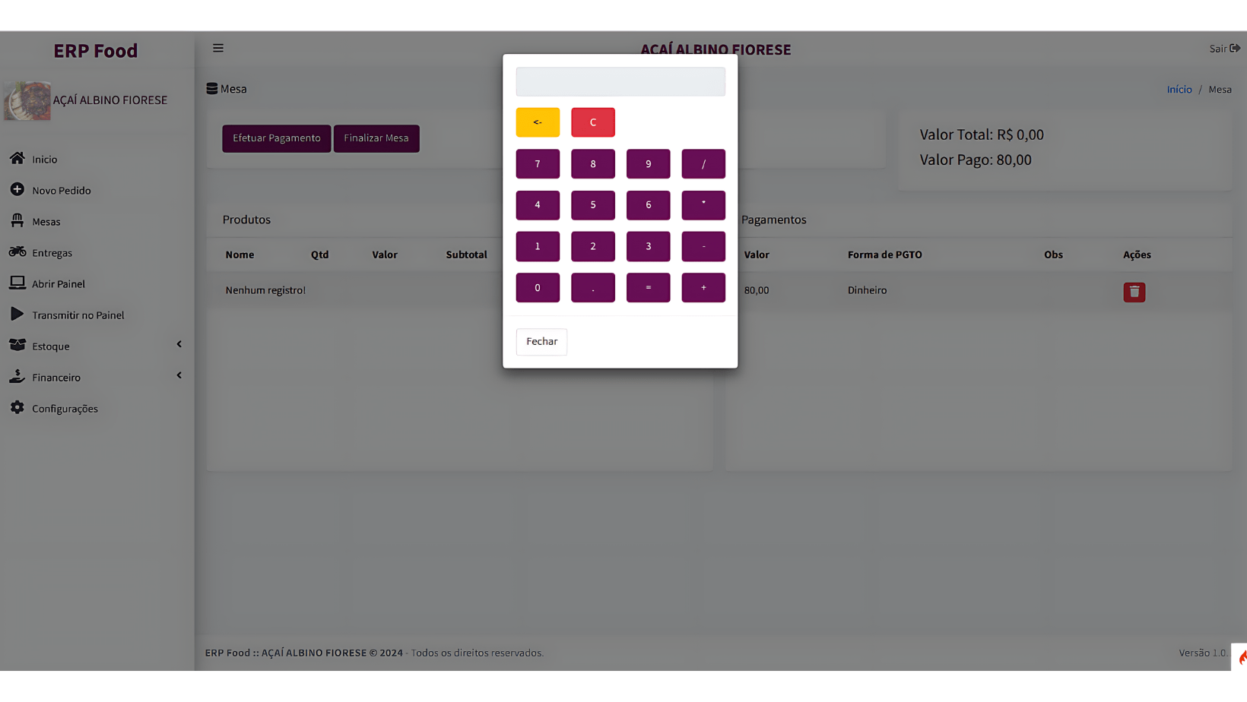Open Novo Pedido from the sidebar
Screen dimensions: 1247x702
61,191
